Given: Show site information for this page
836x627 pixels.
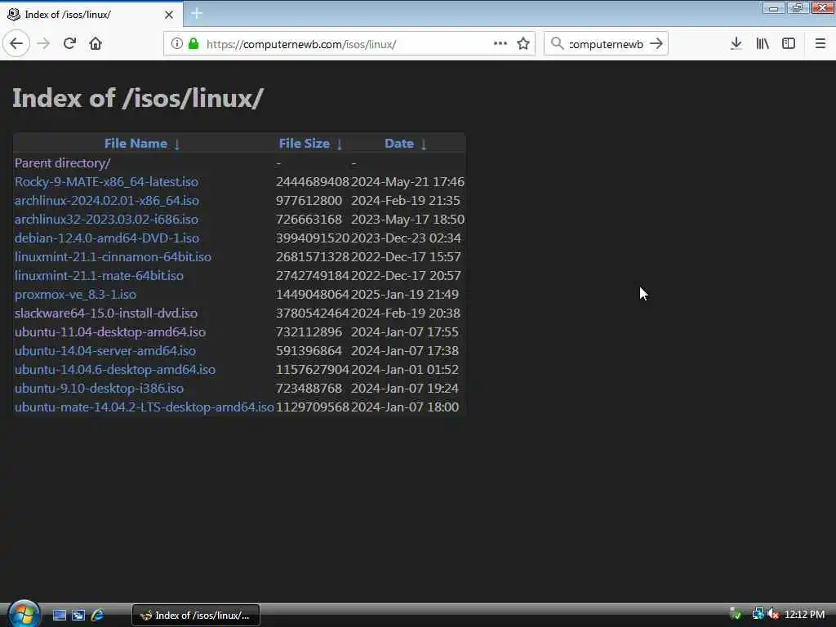Looking at the screenshot, I should click(x=176, y=44).
